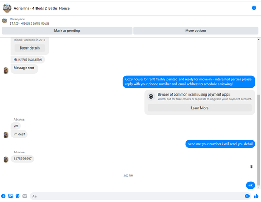Attach a photo with the image icon
Viewport: 261px width, 202px height.
point(10,196)
